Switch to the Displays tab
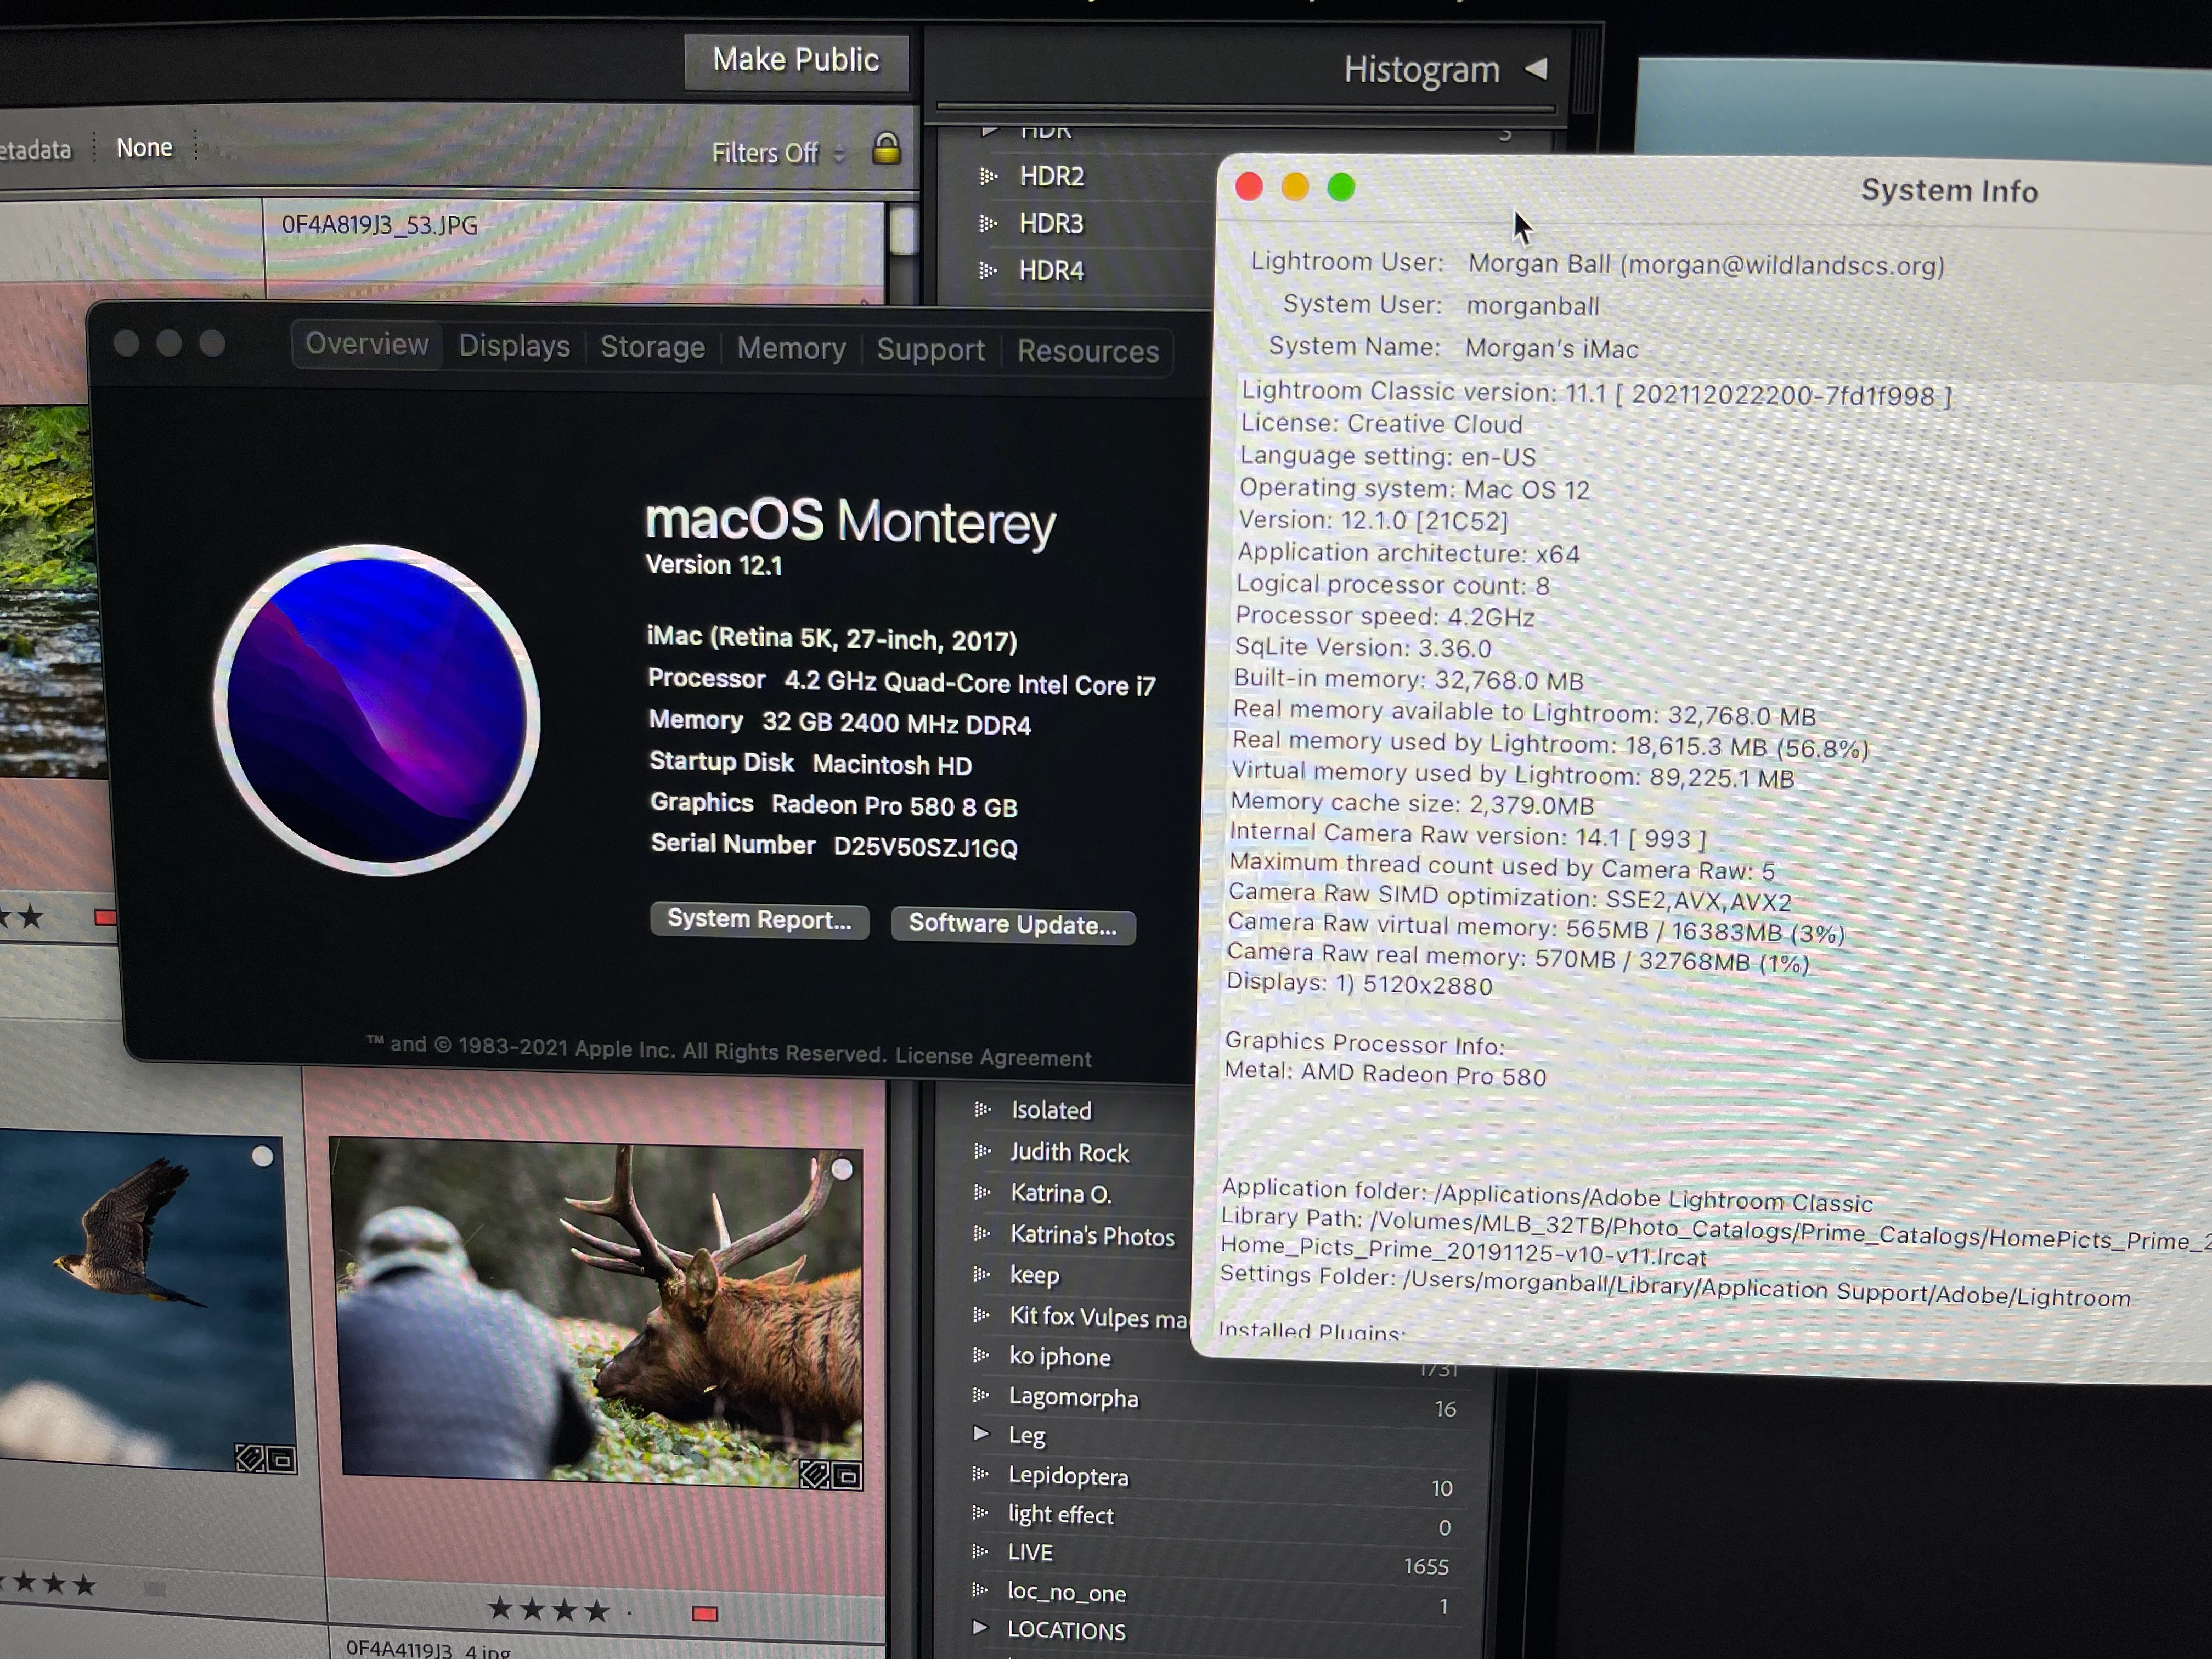The height and width of the screenshot is (1659, 2212). point(514,346)
